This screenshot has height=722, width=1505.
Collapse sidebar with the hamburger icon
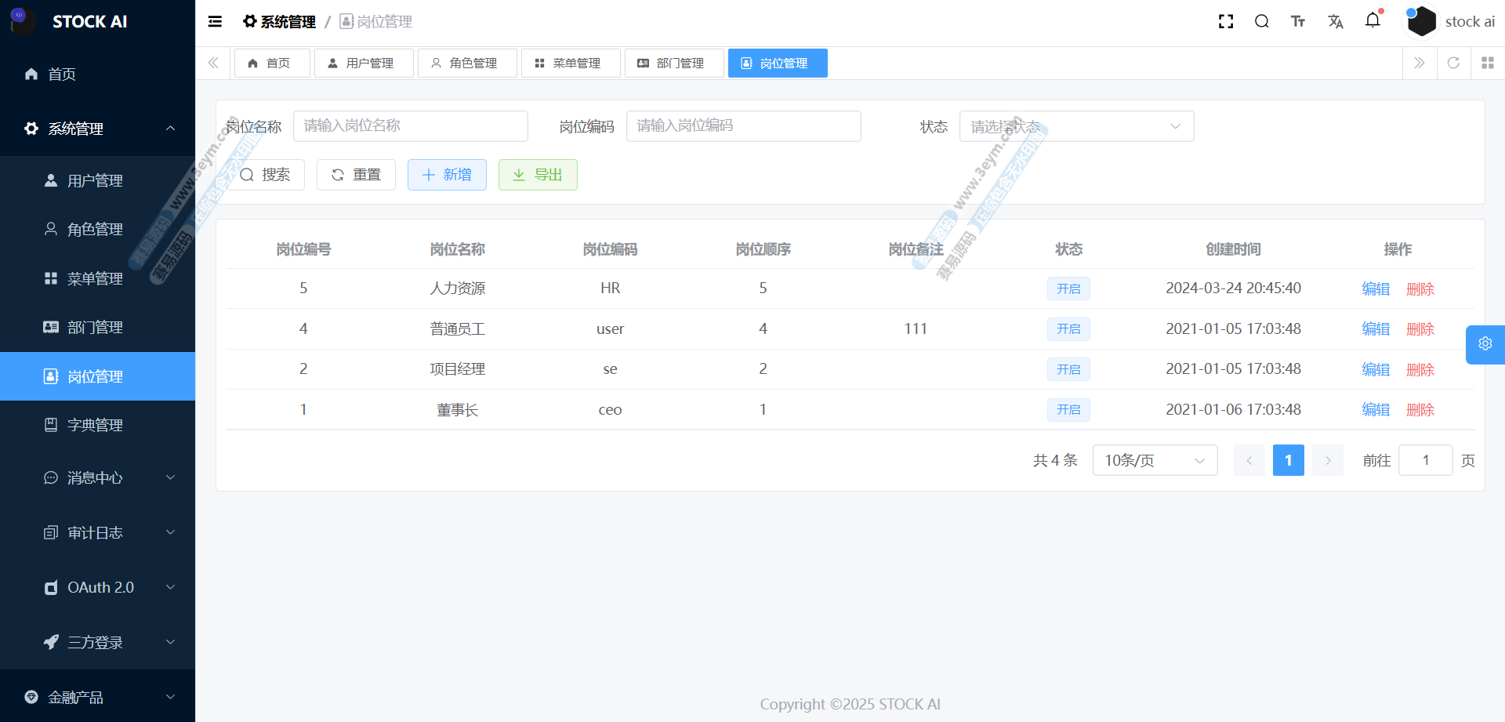coord(215,22)
